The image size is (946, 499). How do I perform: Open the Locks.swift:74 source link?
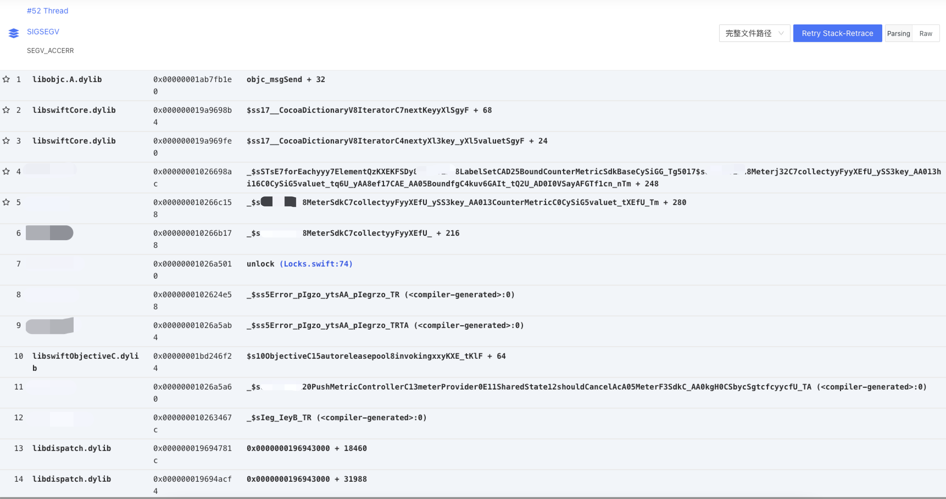pyautogui.click(x=316, y=264)
